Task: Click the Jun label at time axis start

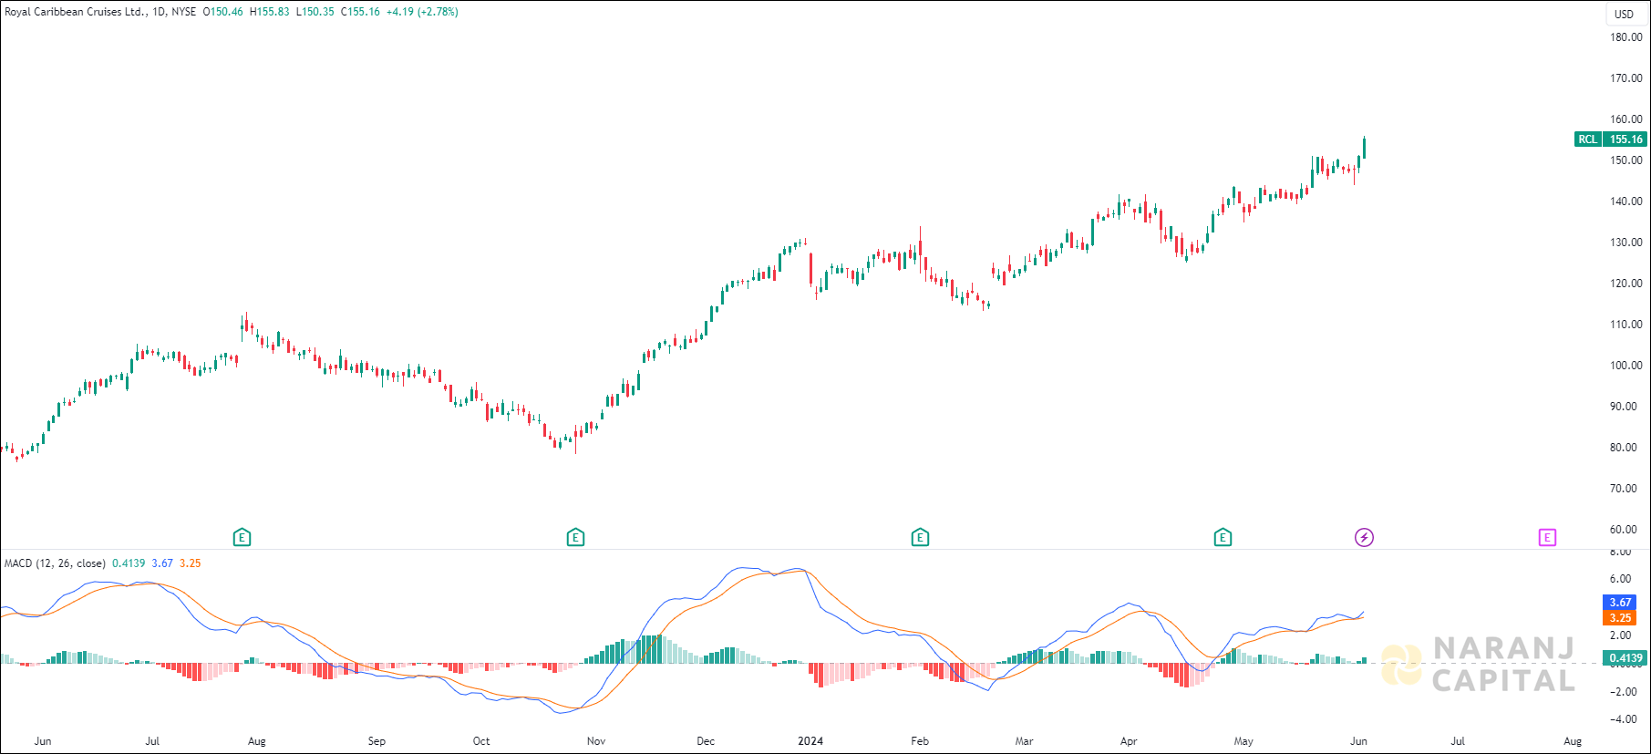Action: tap(43, 741)
